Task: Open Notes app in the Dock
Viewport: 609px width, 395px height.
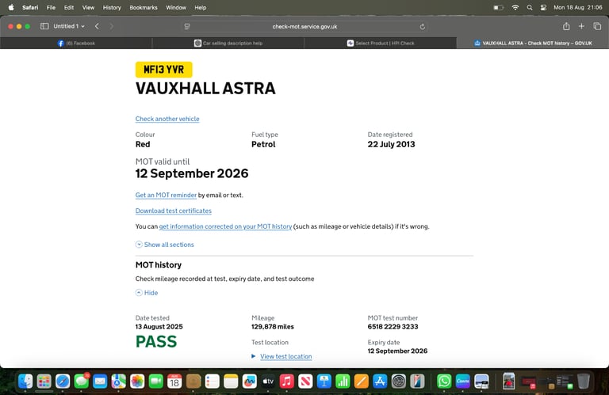Action: tap(231, 382)
